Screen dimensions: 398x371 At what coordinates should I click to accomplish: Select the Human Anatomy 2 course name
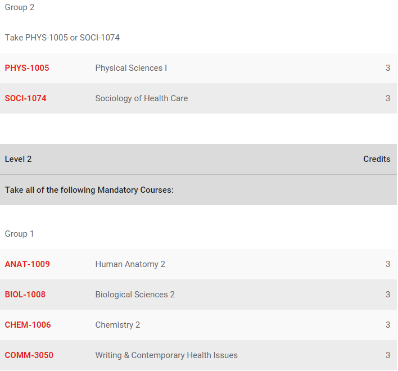click(130, 264)
